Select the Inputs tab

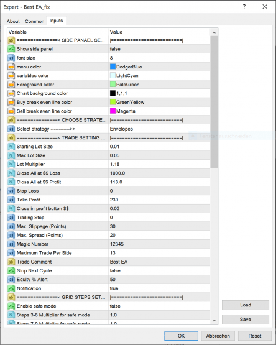(56, 21)
